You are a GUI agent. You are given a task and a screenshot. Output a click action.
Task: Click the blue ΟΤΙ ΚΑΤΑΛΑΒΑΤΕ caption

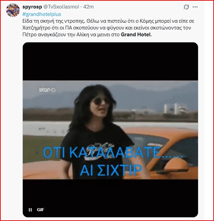113,153
